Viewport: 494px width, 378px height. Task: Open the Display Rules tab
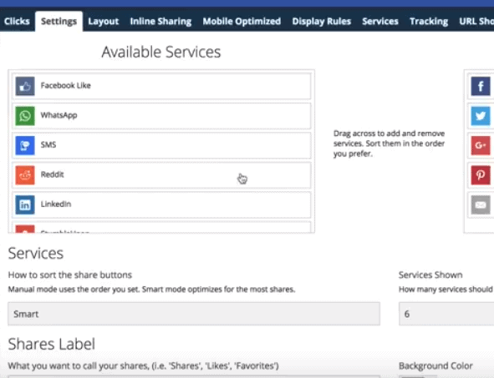[321, 22]
